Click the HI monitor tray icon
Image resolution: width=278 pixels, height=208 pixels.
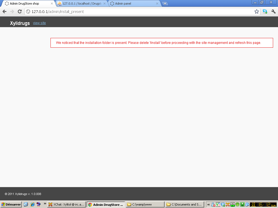pyautogui.click(x=233, y=205)
